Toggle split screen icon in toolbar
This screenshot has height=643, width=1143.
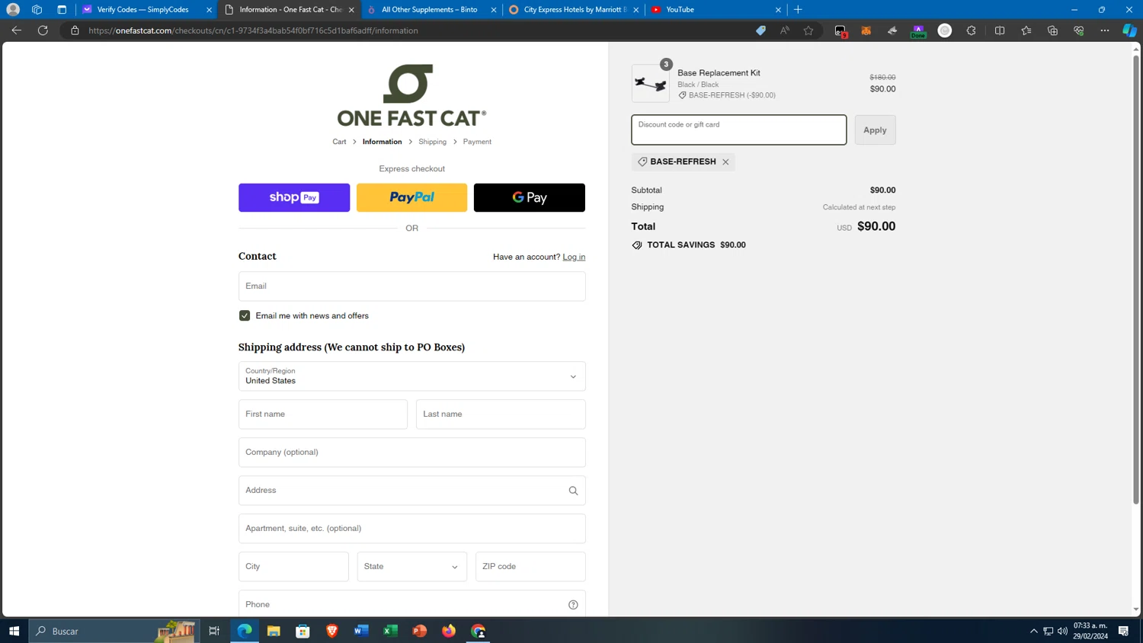coord(1000,30)
